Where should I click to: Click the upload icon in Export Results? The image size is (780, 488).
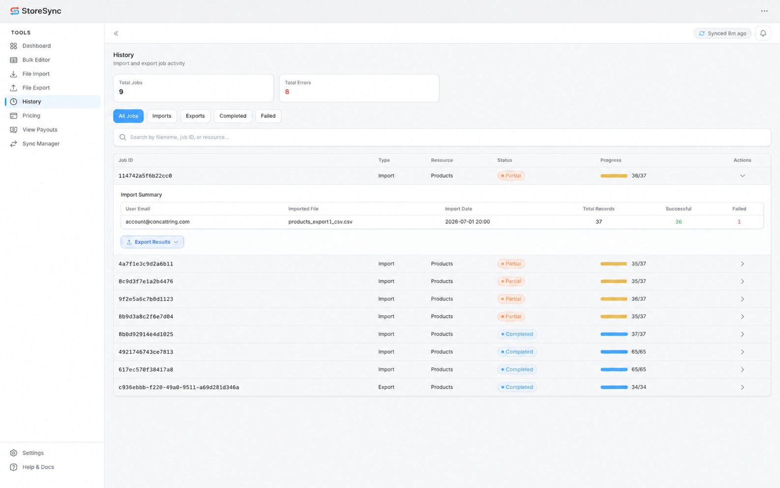pyautogui.click(x=129, y=242)
